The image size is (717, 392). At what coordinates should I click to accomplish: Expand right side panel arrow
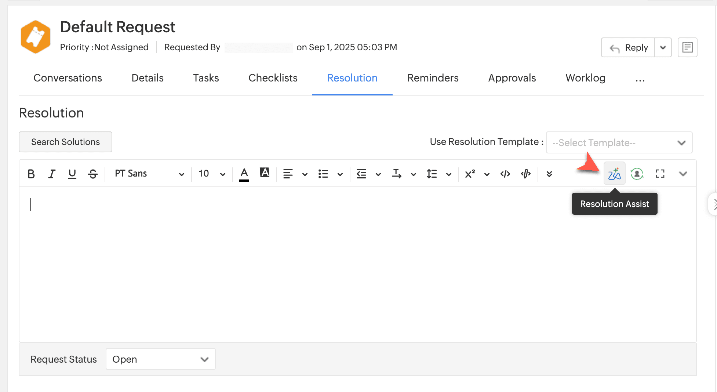[714, 204]
